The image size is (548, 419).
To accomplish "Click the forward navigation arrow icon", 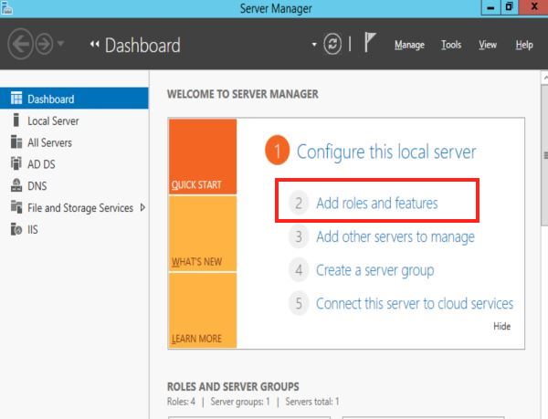I will click(45, 44).
